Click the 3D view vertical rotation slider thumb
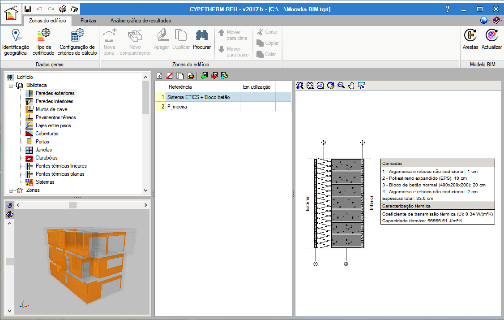504x320 pixels. pos(10,261)
